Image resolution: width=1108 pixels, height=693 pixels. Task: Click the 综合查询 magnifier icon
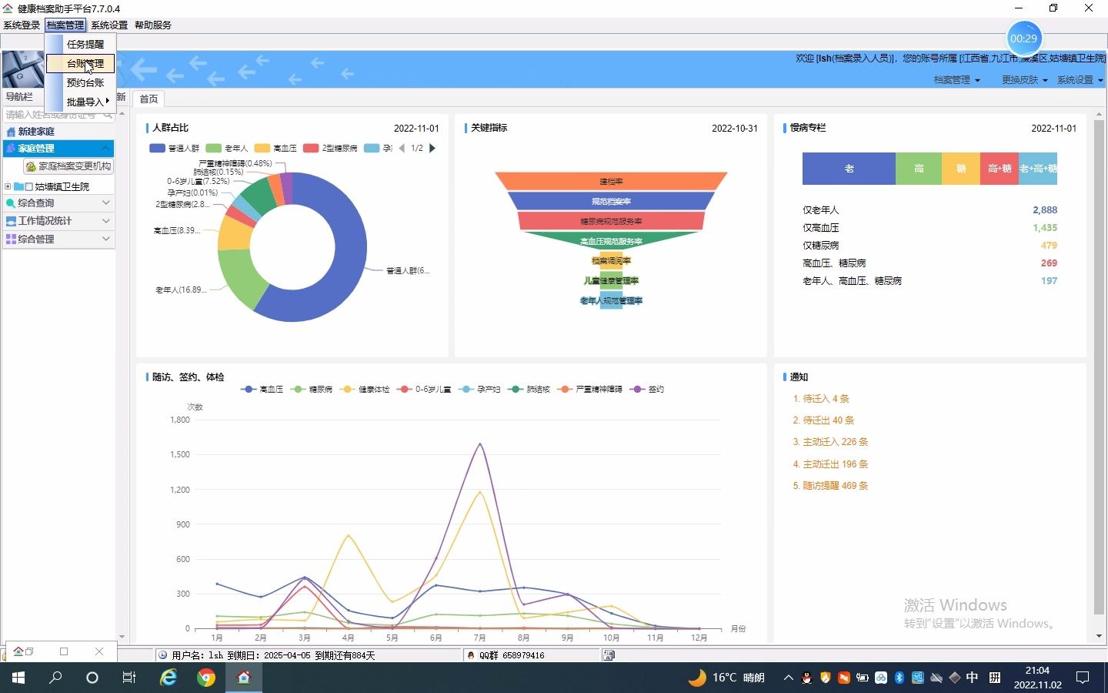[11, 203]
